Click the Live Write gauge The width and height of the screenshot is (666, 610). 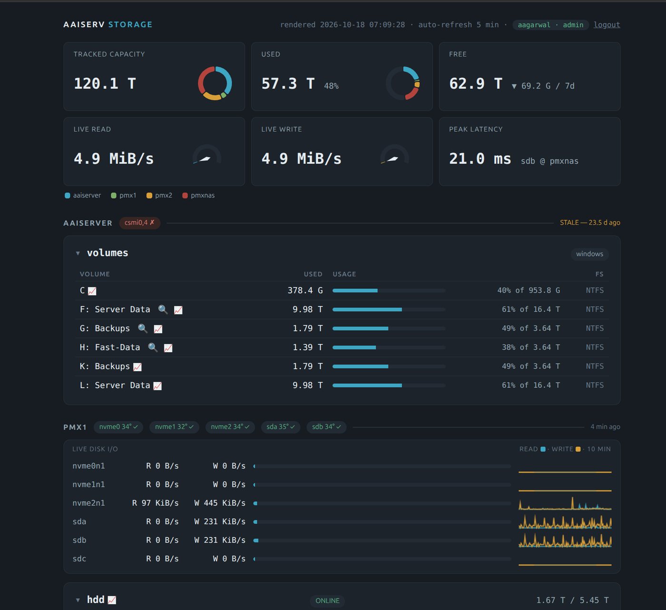click(395, 155)
